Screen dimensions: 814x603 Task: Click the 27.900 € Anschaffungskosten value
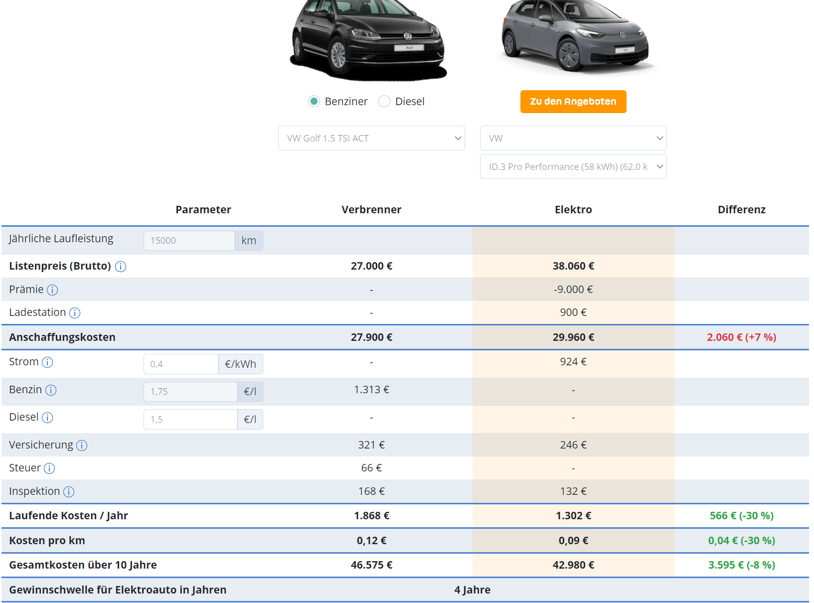(x=371, y=337)
